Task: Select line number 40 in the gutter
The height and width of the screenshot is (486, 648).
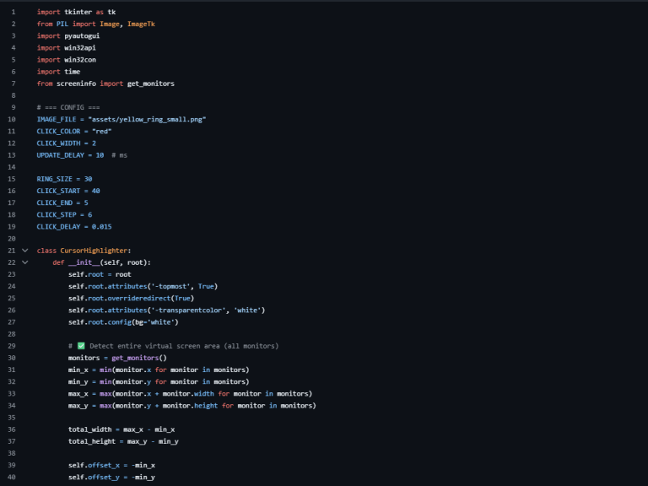Action: pyautogui.click(x=12, y=478)
